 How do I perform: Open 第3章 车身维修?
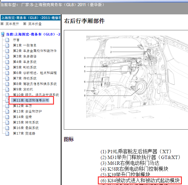[x=25, y=56]
